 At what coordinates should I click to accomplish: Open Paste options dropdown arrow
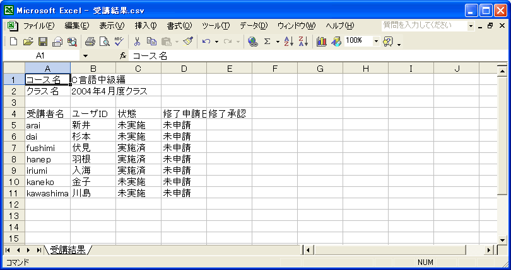point(177,42)
